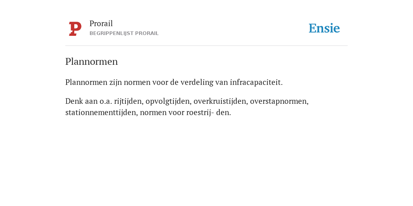The image size is (413, 206).
Task: Click the word zijn in first sentence
Action: (x=116, y=82)
